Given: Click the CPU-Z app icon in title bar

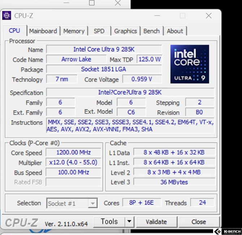Looking at the screenshot, I should pyautogui.click(x=7, y=15).
